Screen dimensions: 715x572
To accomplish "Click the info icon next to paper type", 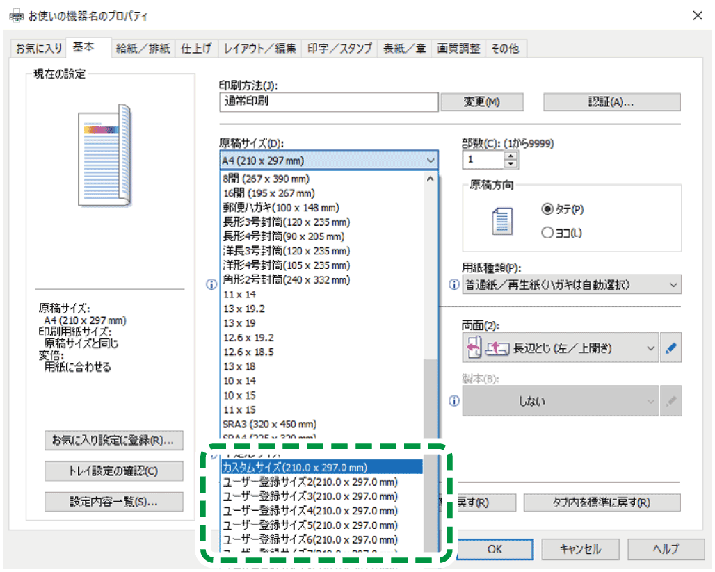I will (454, 285).
